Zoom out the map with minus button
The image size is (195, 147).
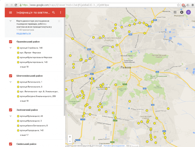(70, 141)
